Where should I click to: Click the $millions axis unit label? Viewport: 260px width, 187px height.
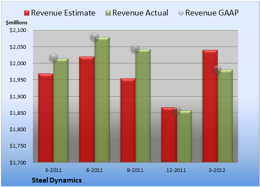[17, 23]
